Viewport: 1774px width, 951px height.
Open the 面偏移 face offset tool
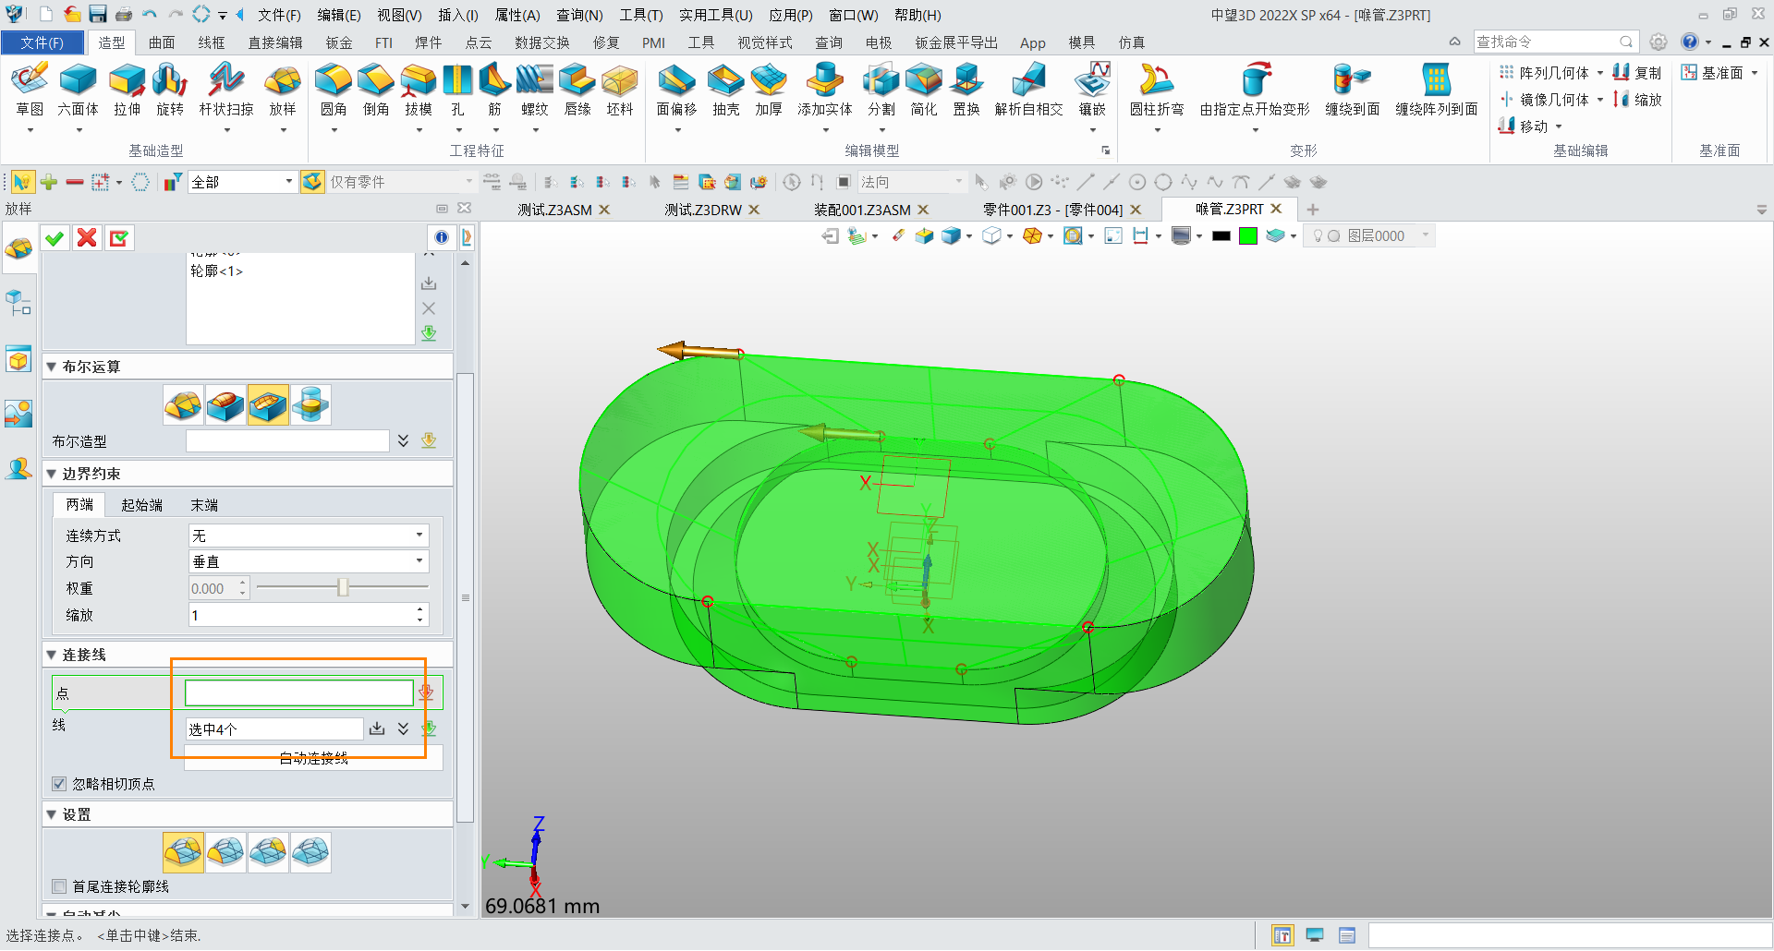point(676,90)
